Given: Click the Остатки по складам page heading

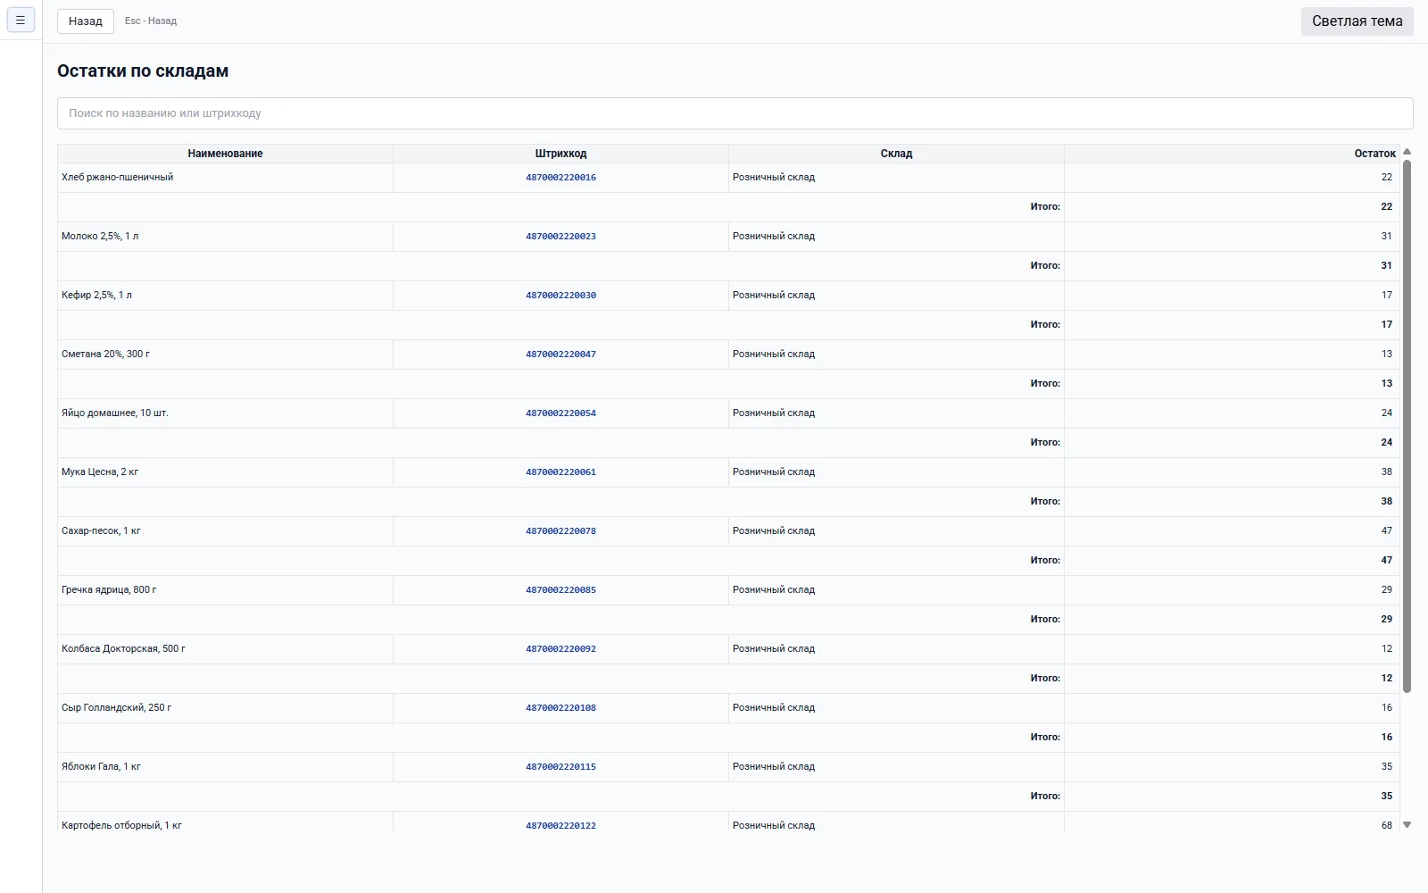Looking at the screenshot, I should (143, 71).
